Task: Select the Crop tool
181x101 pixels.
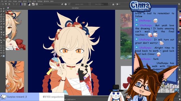Action: point(1,29)
